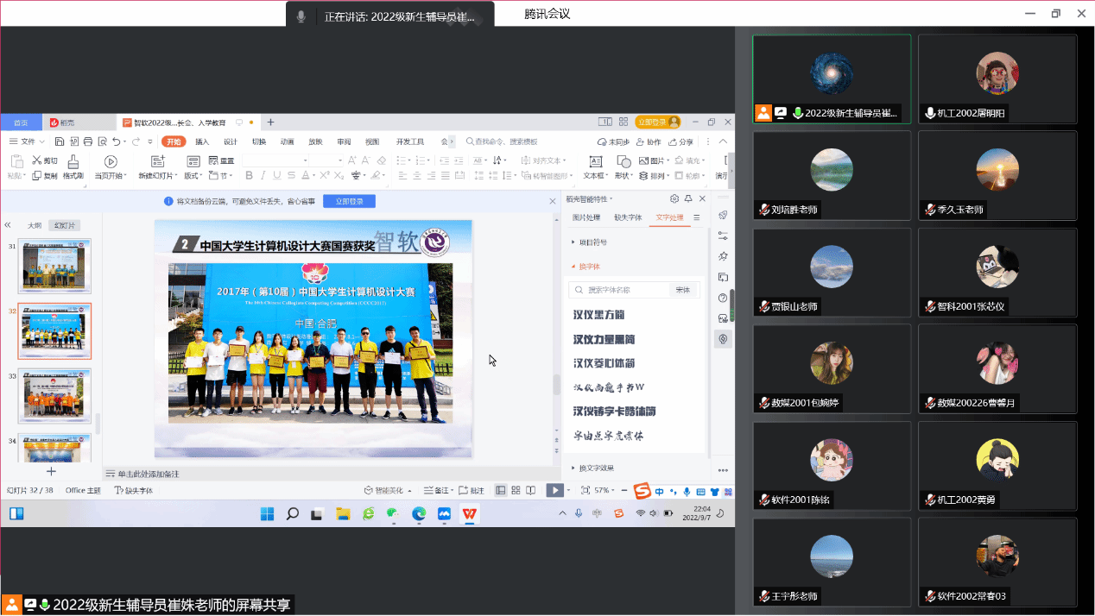Toggle left text alignment

point(402,176)
